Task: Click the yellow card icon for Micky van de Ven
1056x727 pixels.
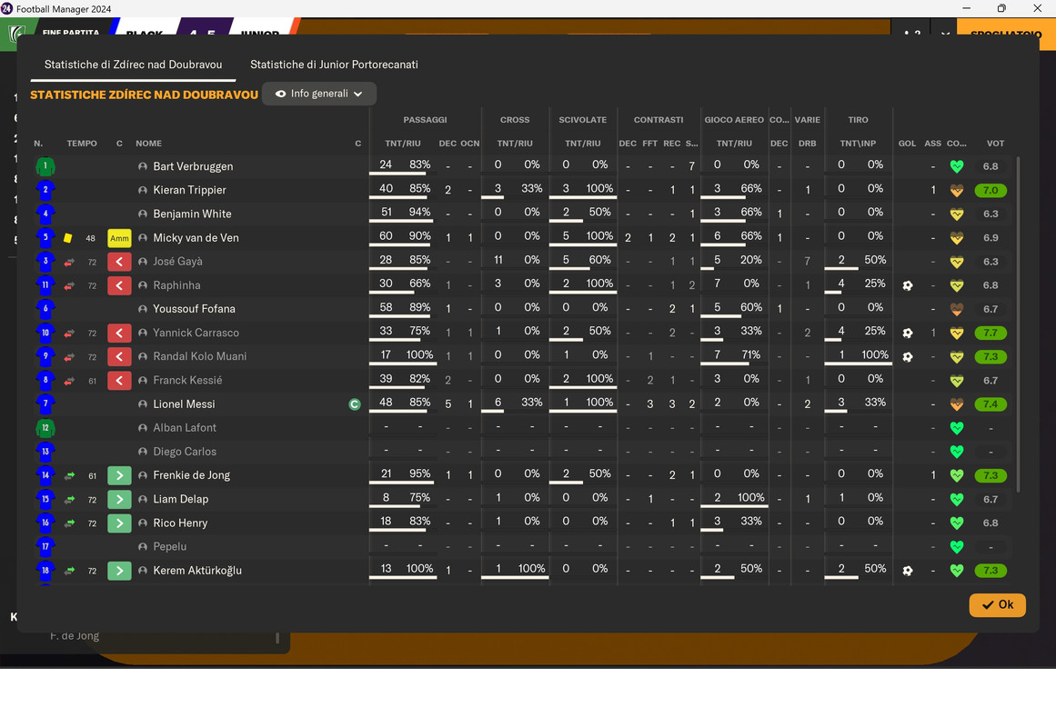Action: click(68, 237)
